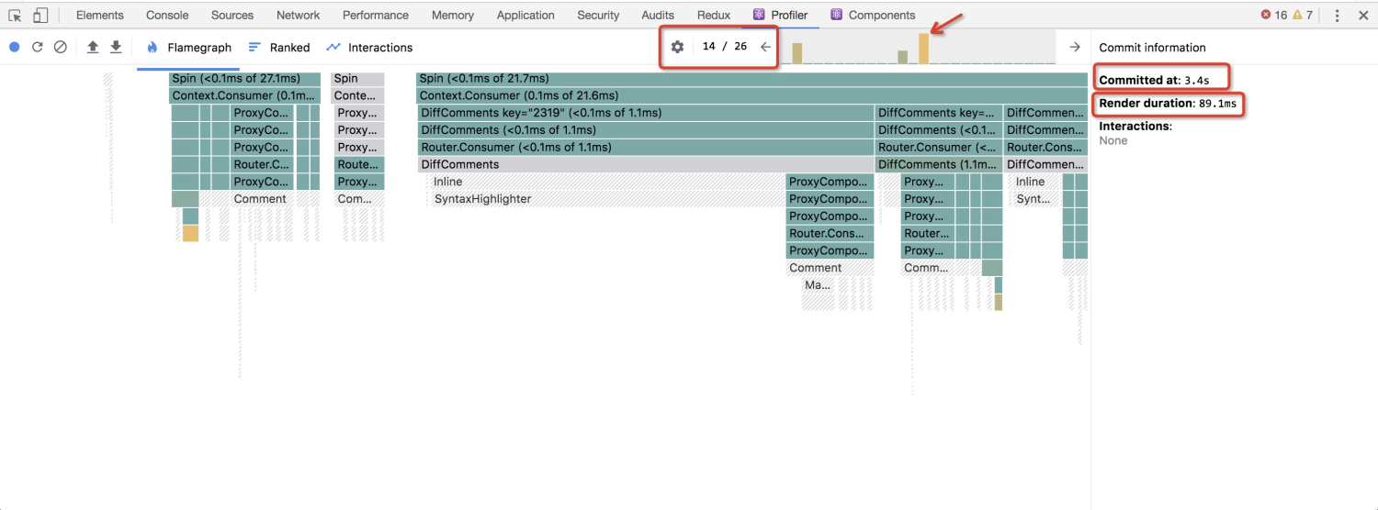Go to next commit arrow

pyautogui.click(x=1075, y=47)
